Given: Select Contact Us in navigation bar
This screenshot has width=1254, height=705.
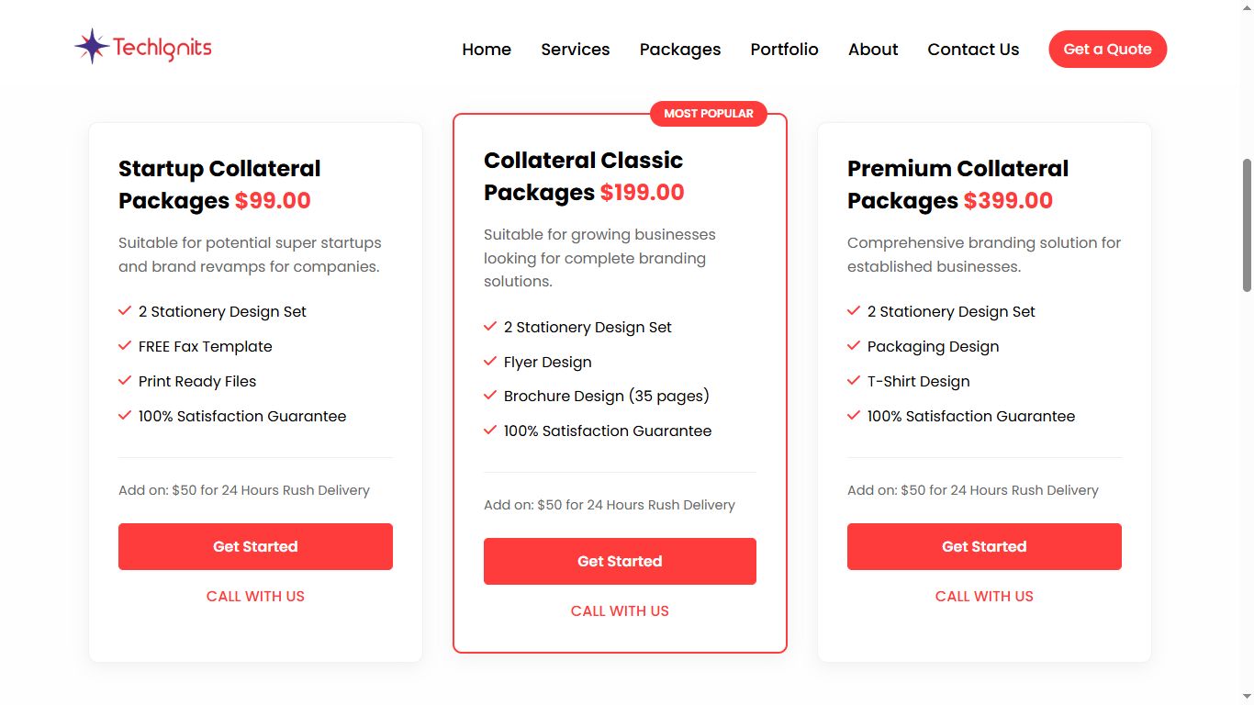Looking at the screenshot, I should pos(973,50).
